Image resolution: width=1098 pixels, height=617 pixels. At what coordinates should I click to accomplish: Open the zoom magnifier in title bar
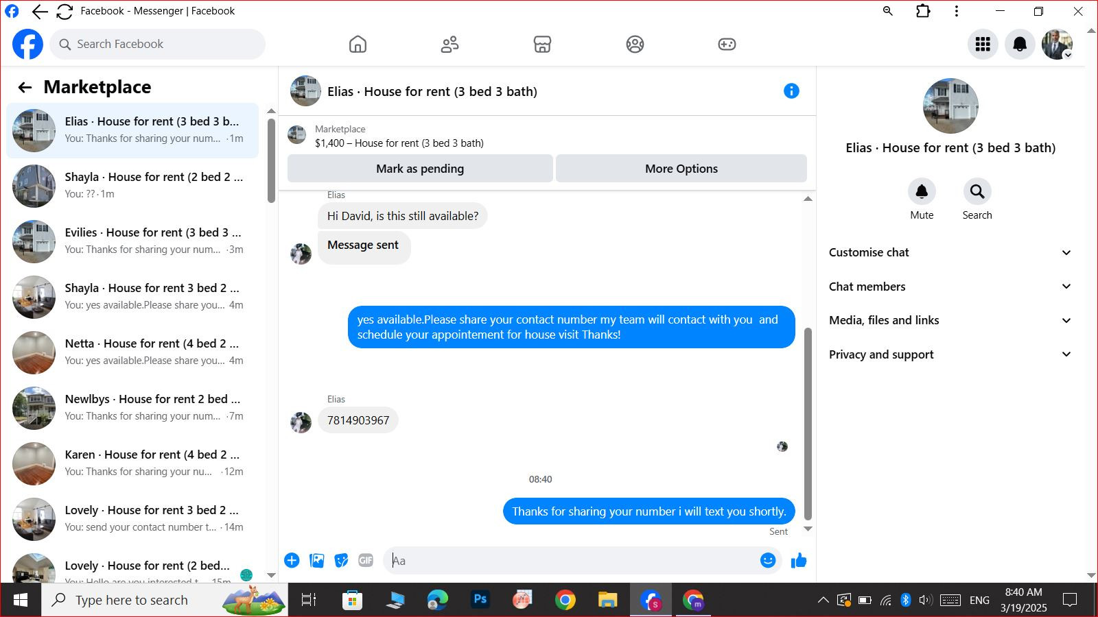coord(888,11)
